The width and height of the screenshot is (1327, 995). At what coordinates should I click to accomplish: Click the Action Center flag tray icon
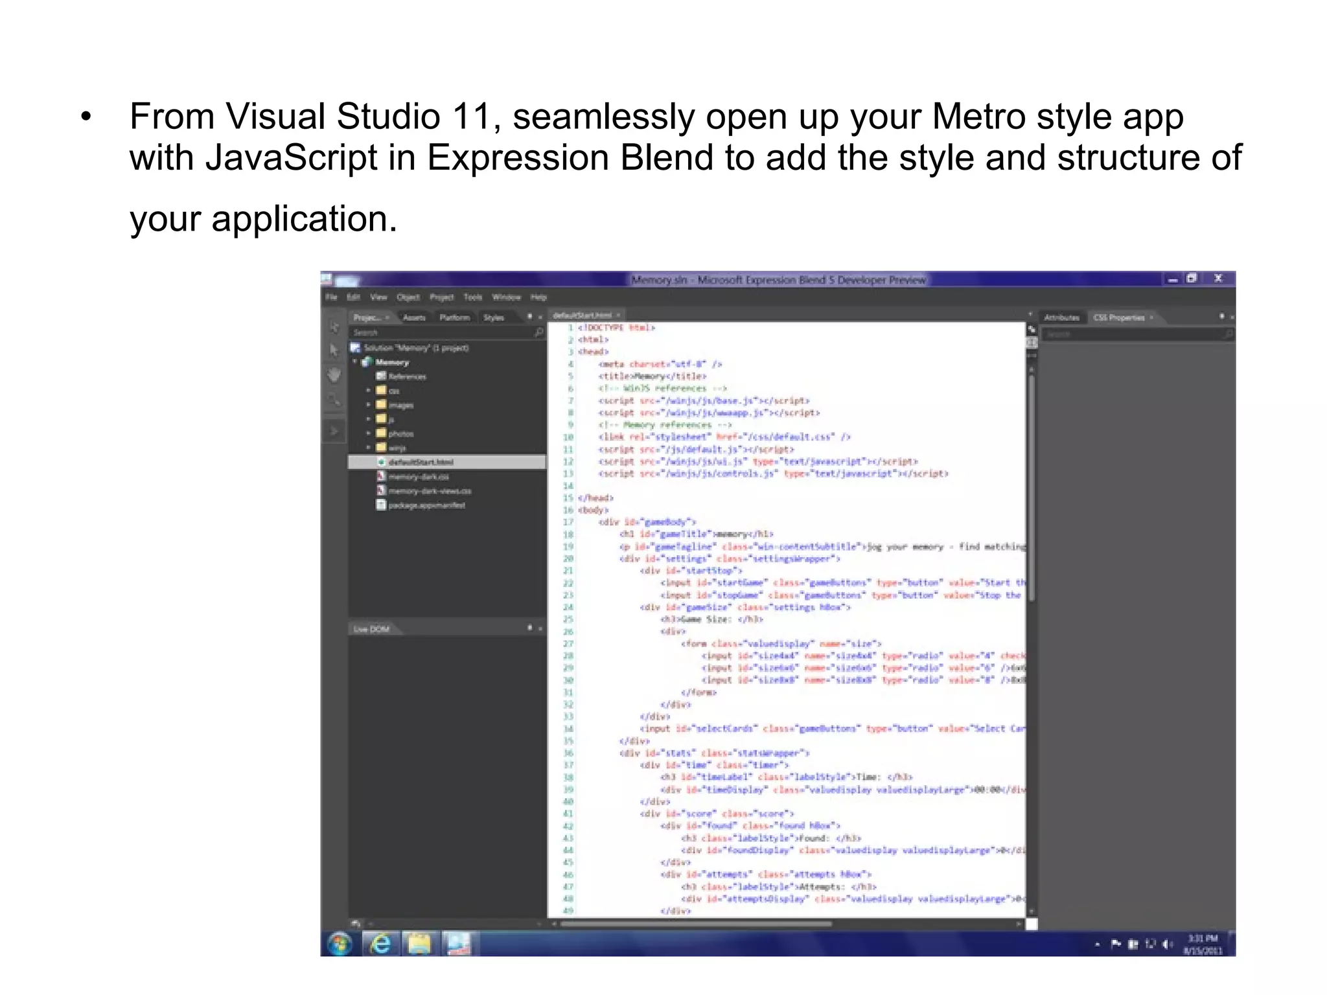pos(1116,944)
